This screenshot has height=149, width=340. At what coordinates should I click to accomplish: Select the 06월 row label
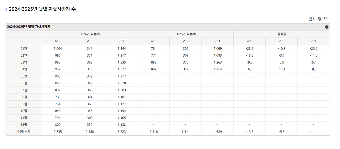click(24, 83)
